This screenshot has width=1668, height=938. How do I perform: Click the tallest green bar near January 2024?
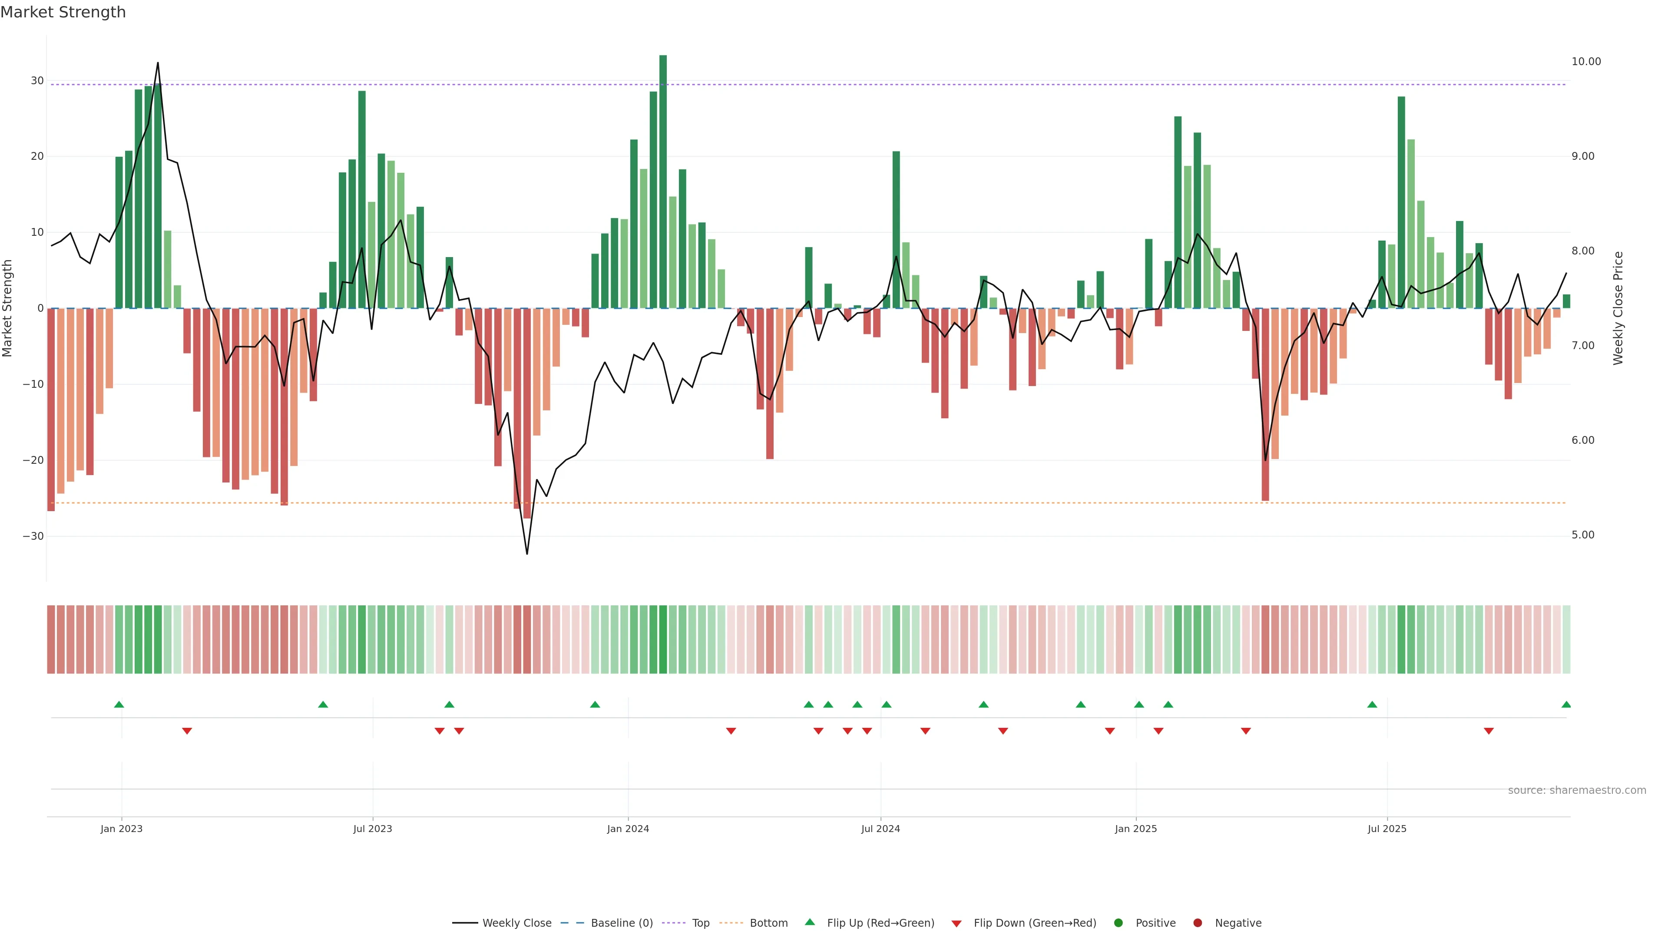[662, 181]
